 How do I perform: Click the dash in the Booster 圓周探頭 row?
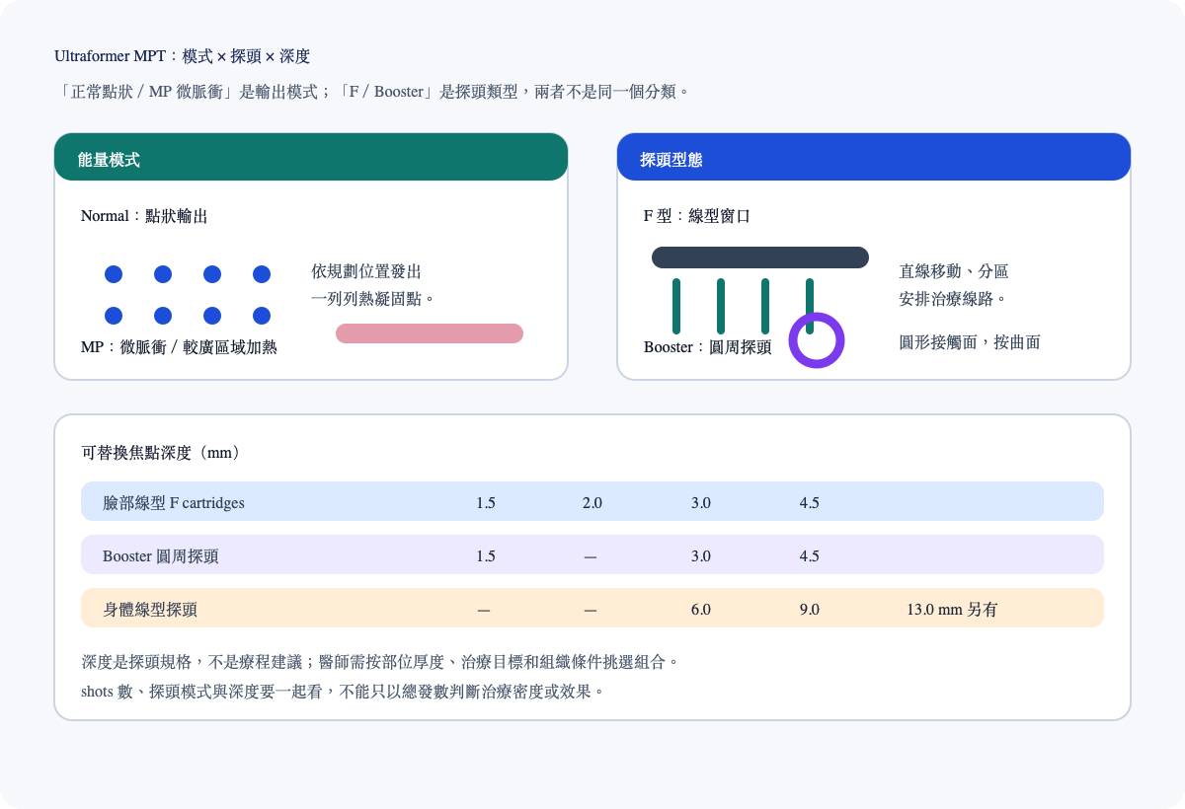coord(591,556)
